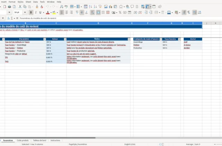Click the Clear Direct Formatting icon
The height and width of the screenshot is (146, 222).
click(x=42, y=7)
